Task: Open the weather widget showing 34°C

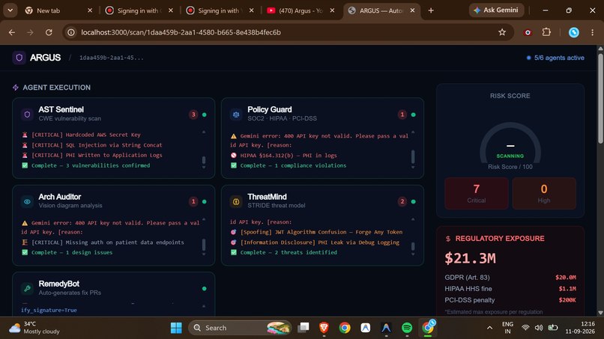Action: point(34,328)
